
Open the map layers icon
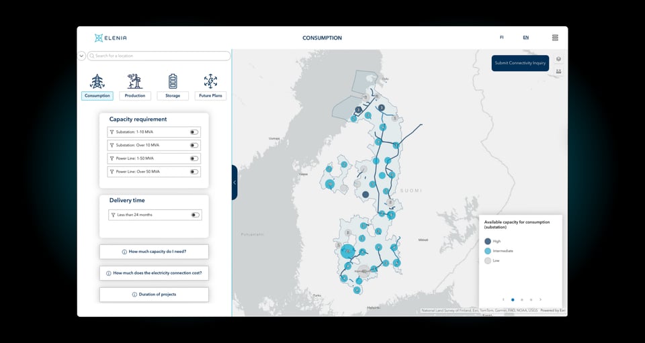tap(558, 59)
